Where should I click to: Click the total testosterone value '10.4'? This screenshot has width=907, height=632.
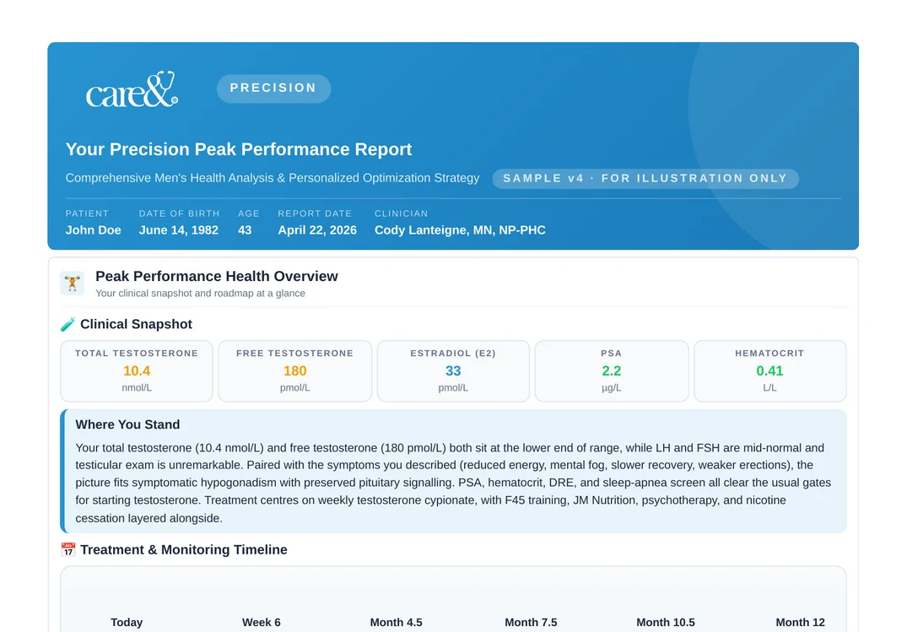pos(137,371)
